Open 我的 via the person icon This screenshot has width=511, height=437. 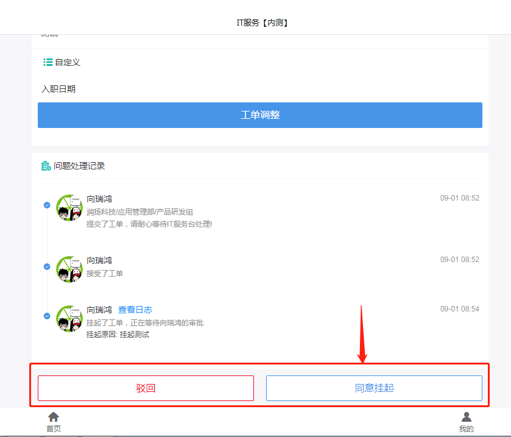(467, 417)
